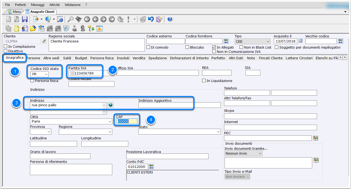Click the Partita IVA input field
The width and height of the screenshot is (351, 189).
tap(91, 73)
